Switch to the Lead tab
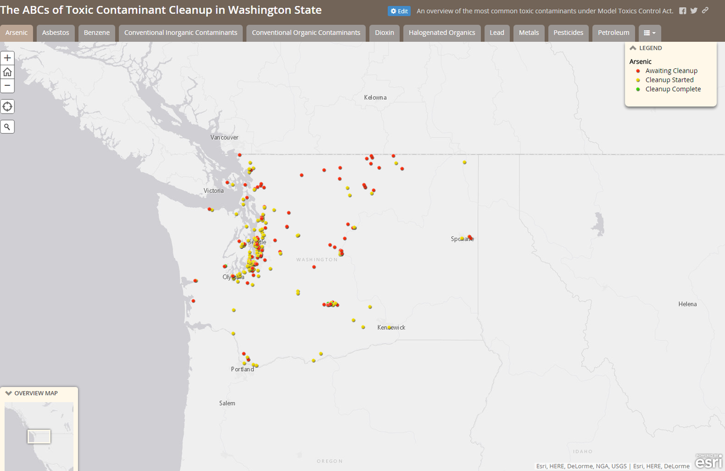 pyautogui.click(x=497, y=33)
